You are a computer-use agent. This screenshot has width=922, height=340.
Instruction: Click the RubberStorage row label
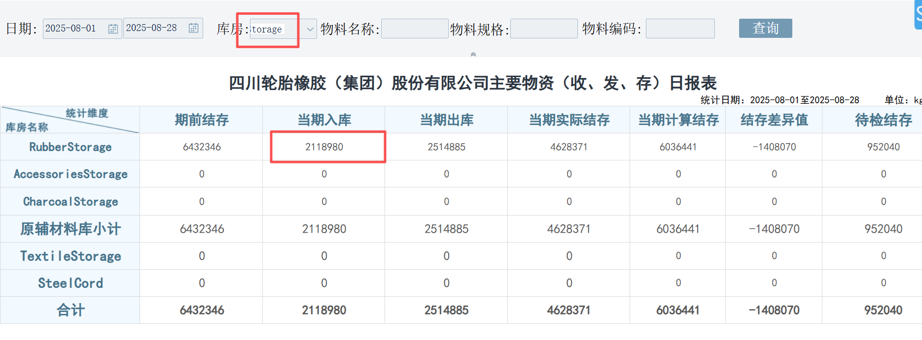coord(71,147)
